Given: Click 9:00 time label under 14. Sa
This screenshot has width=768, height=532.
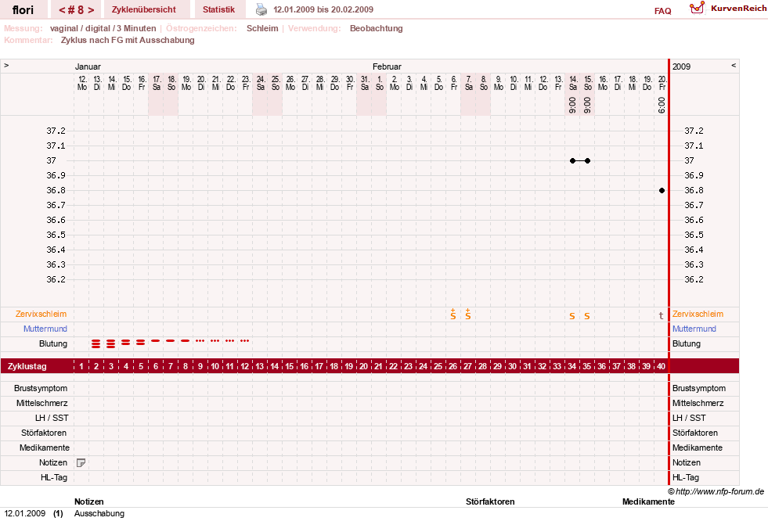Looking at the screenshot, I should click(x=572, y=105).
